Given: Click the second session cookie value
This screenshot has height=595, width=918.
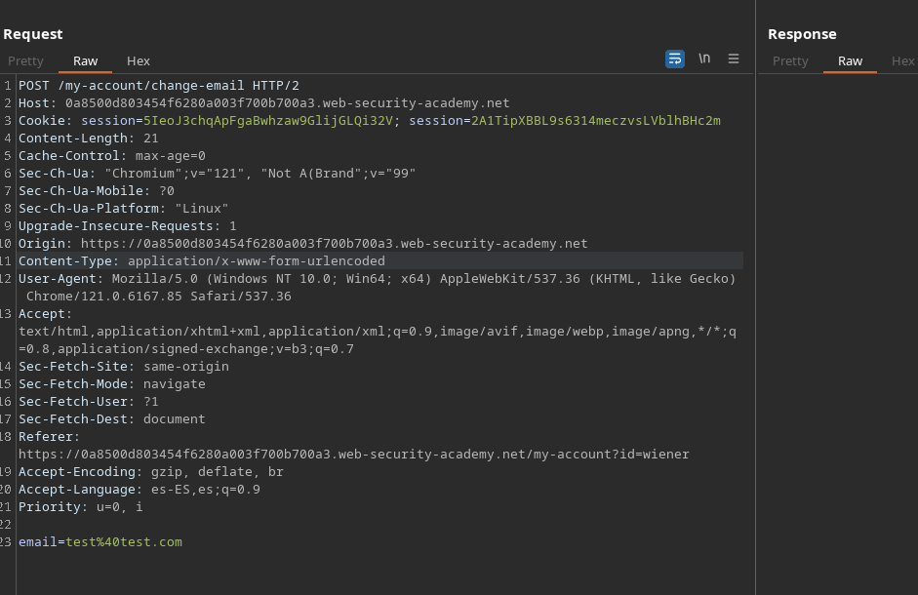Looking at the screenshot, I should point(595,121).
